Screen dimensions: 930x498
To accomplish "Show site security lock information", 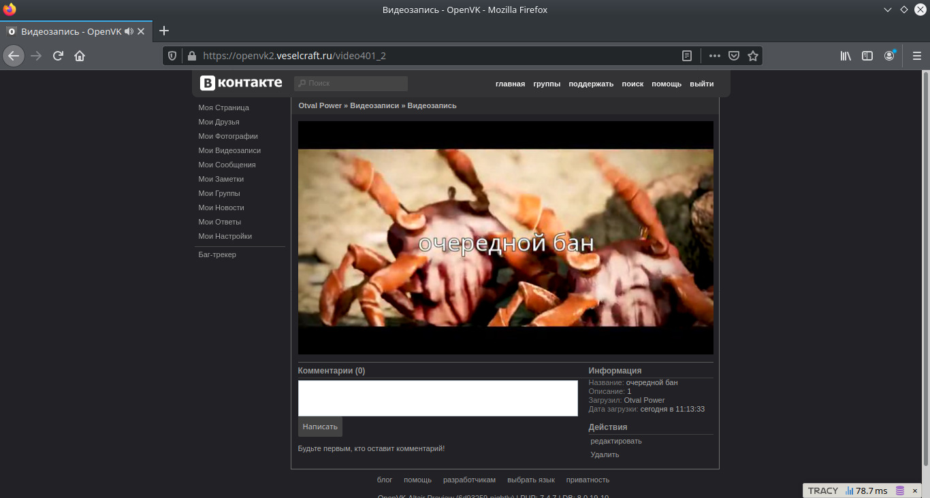I will click(191, 56).
